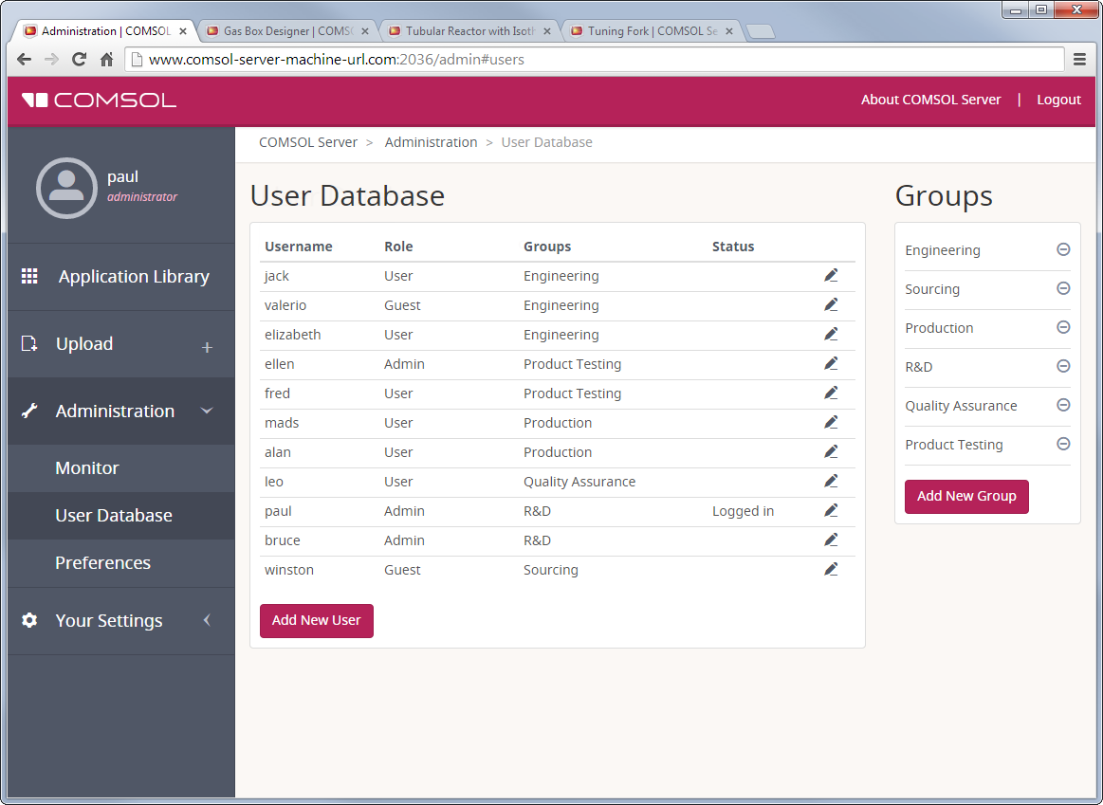Collapse the Administration section chevron

coord(207,411)
